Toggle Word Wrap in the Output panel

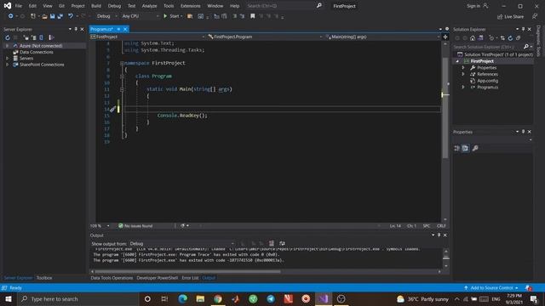[282, 244]
